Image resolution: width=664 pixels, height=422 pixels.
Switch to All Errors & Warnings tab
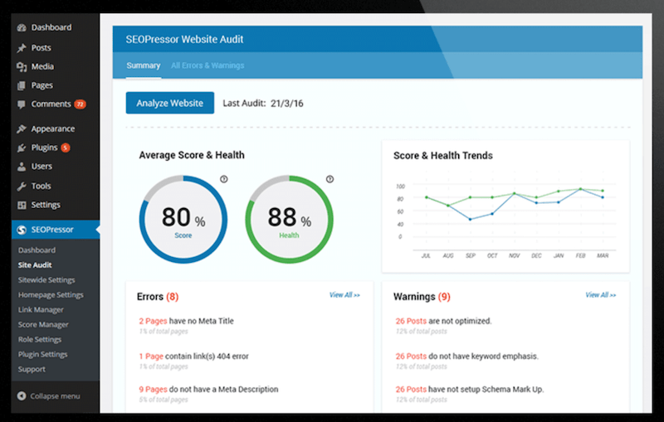(207, 65)
